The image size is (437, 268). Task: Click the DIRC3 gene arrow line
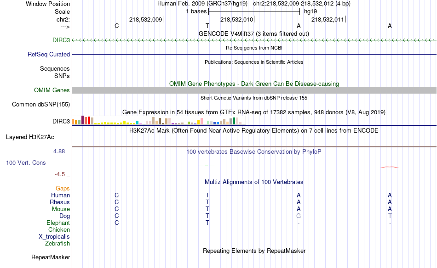(254, 40)
